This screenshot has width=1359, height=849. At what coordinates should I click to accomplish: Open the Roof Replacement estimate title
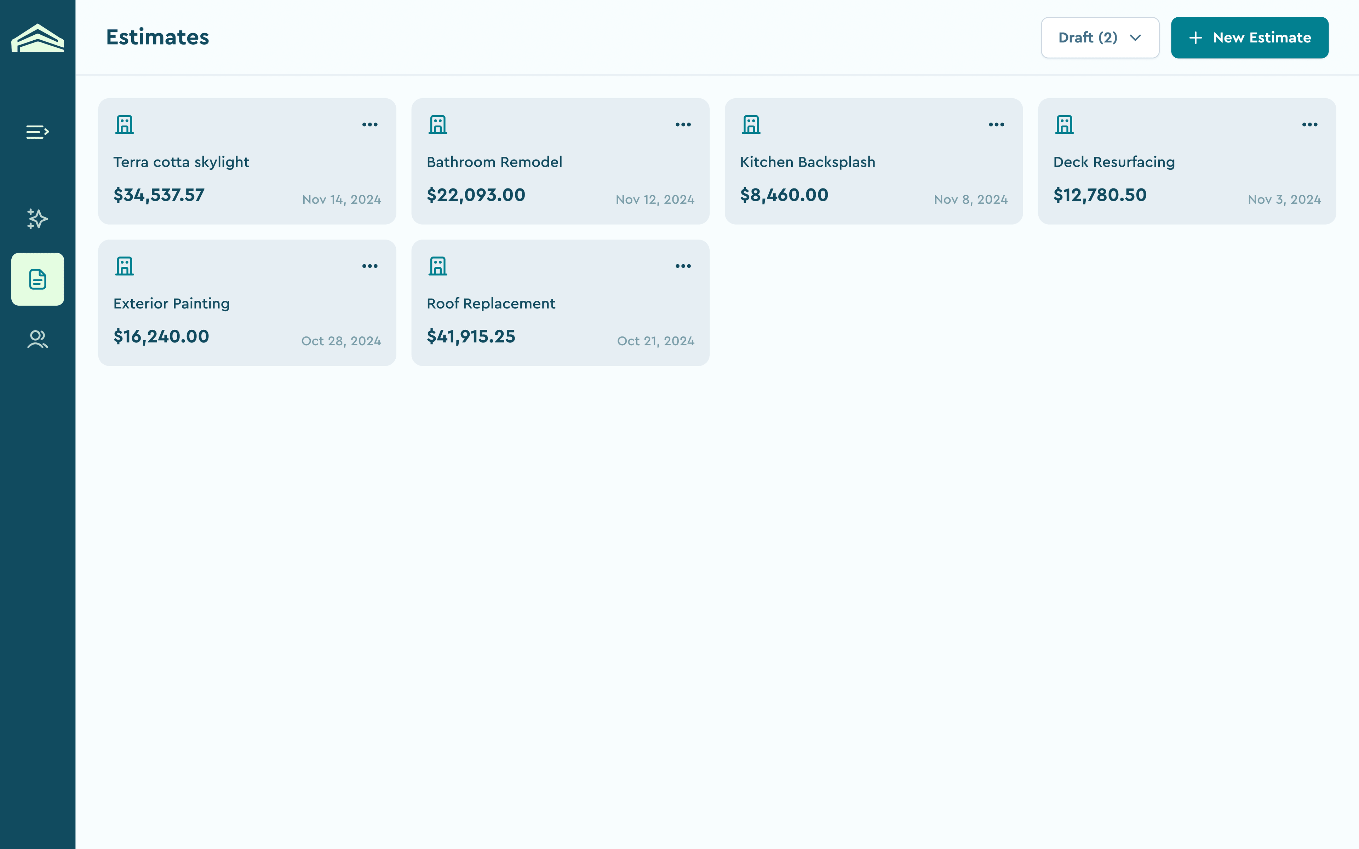(x=491, y=304)
